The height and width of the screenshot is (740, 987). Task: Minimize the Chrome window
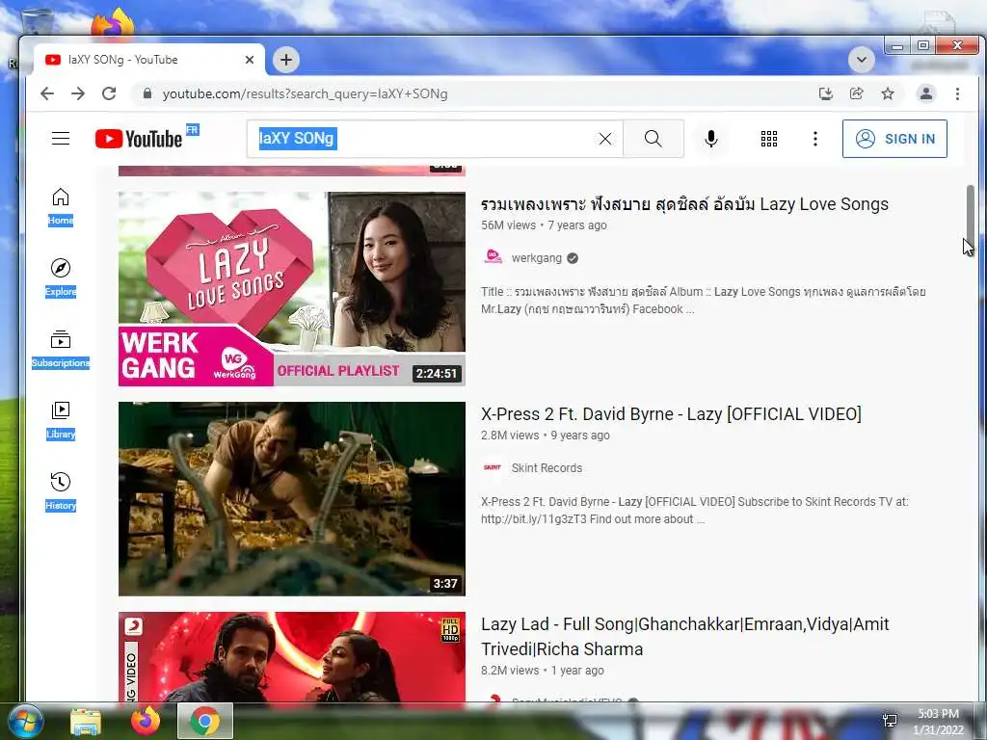(897, 46)
